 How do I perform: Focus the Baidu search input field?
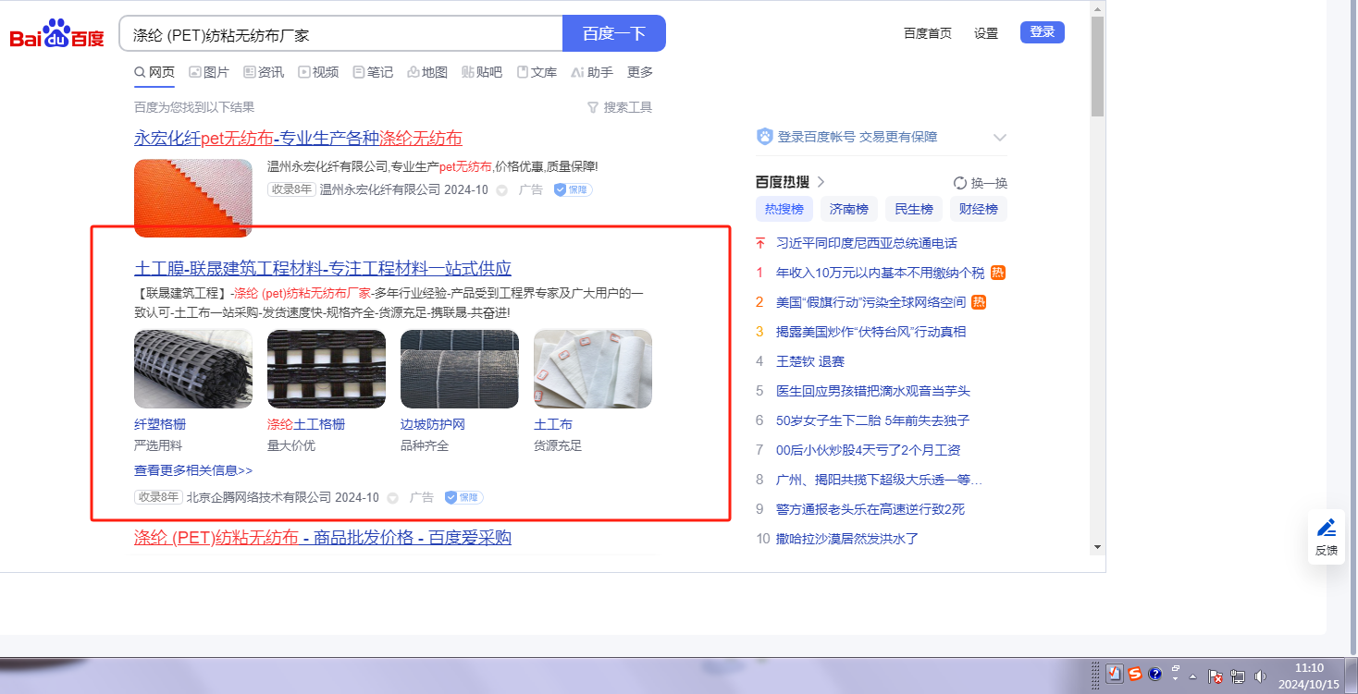[341, 34]
